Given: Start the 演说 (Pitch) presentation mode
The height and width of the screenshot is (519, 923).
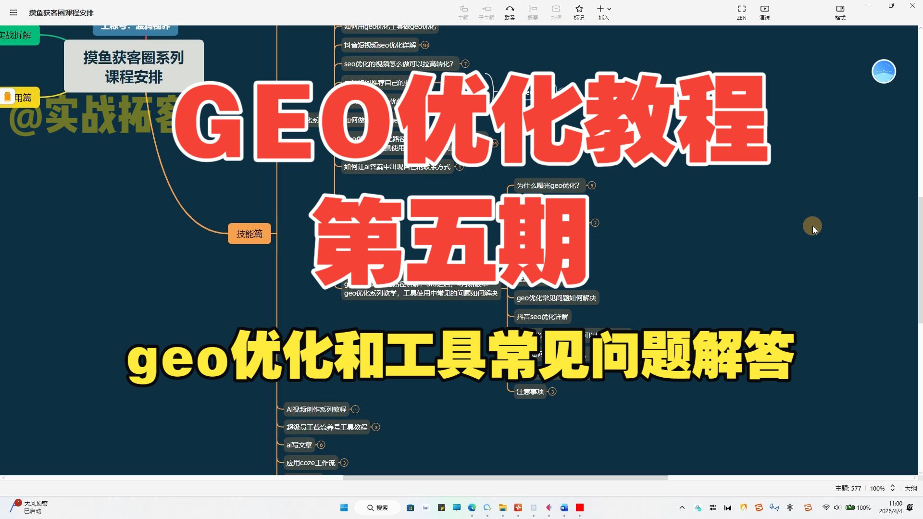Looking at the screenshot, I should [x=765, y=12].
